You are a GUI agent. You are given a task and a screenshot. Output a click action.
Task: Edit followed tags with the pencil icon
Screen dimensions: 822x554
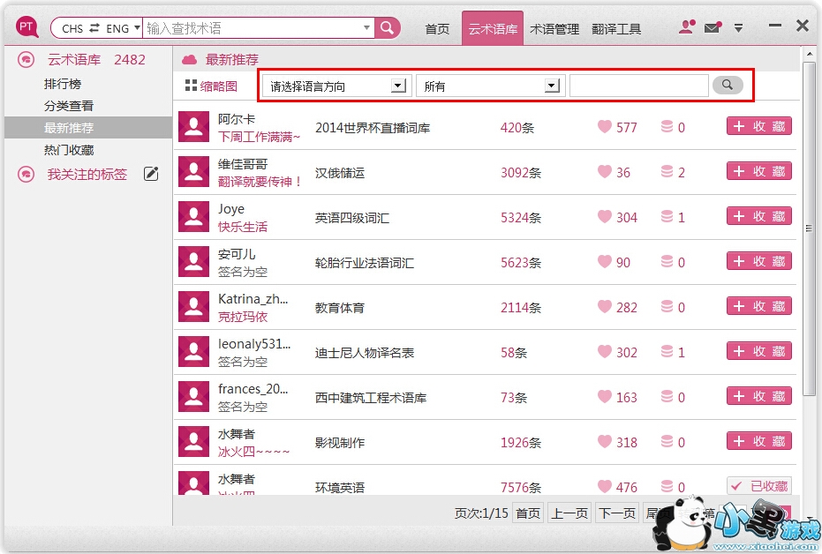pos(151,174)
